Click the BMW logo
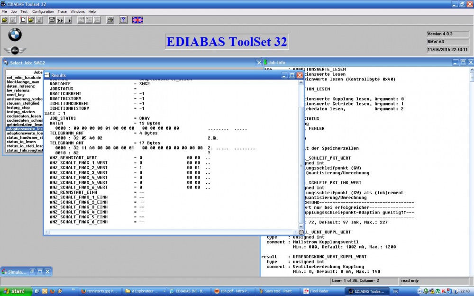The width and height of the screenshot is (474, 296). tap(15, 35)
